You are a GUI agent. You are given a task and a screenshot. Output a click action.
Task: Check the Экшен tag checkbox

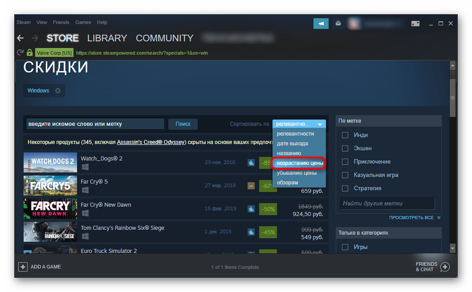coord(345,148)
